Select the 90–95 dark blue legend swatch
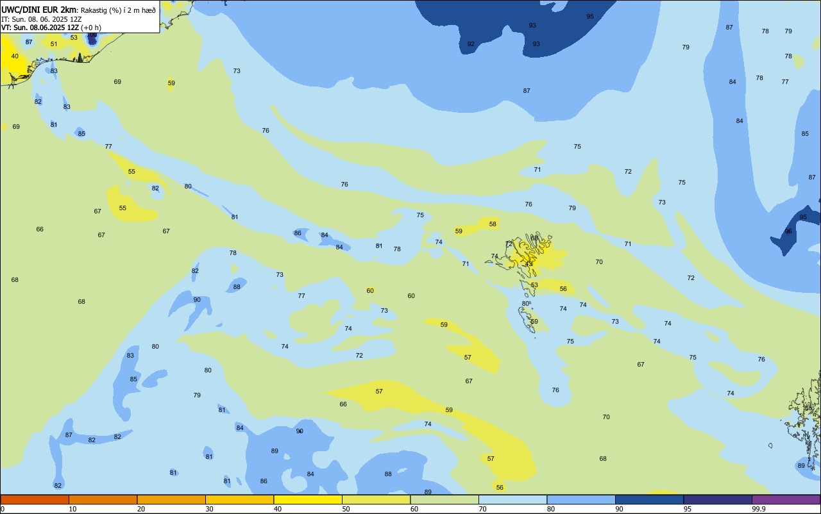 coord(649,499)
